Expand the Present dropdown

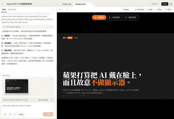coord(155,4)
